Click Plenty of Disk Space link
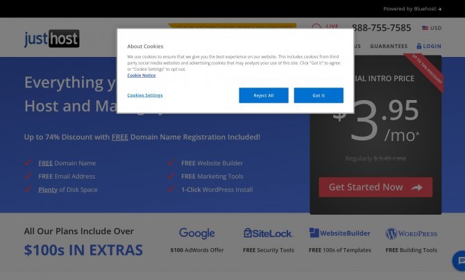Image resolution: width=465 pixels, height=280 pixels. 68,190
